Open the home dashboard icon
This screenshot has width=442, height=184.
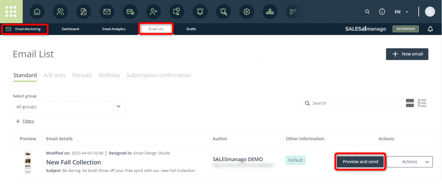pos(37,12)
